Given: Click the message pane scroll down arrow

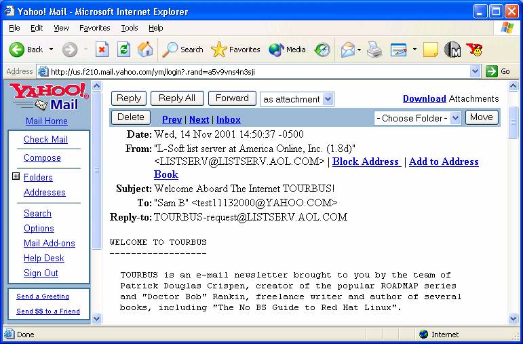Looking at the screenshot, I should (513, 319).
